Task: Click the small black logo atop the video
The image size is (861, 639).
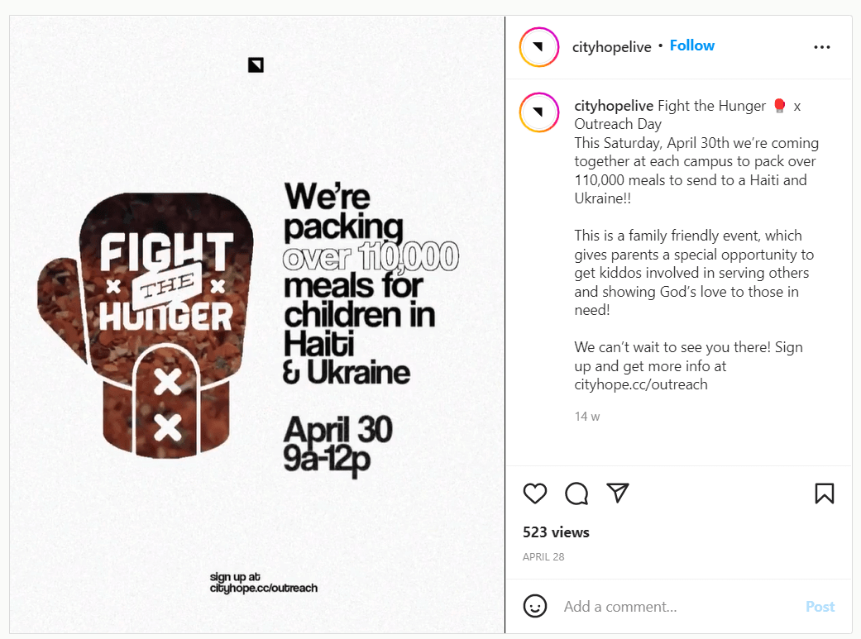Action: (256, 64)
